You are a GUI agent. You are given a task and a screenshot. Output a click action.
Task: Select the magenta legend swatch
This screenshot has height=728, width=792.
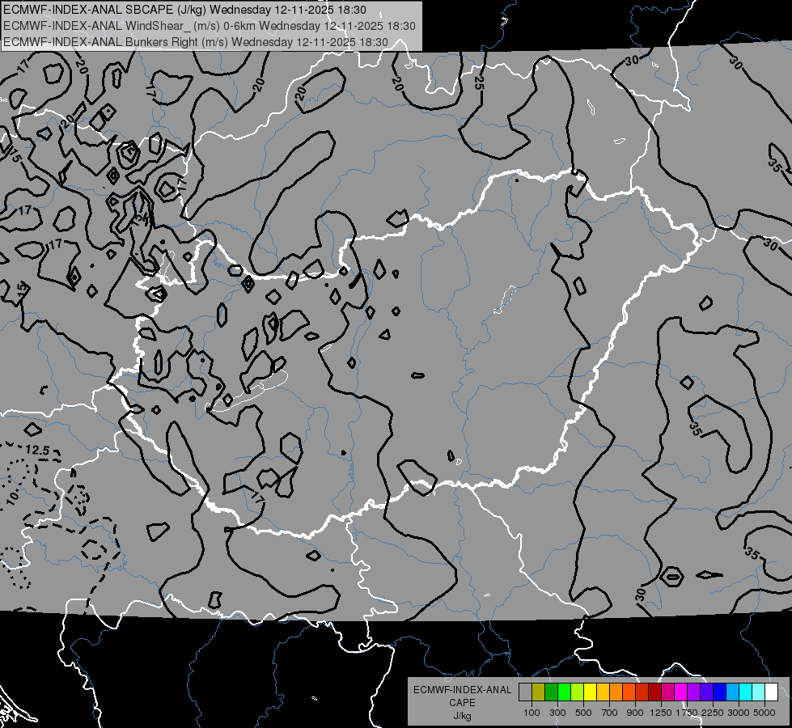[x=681, y=692]
